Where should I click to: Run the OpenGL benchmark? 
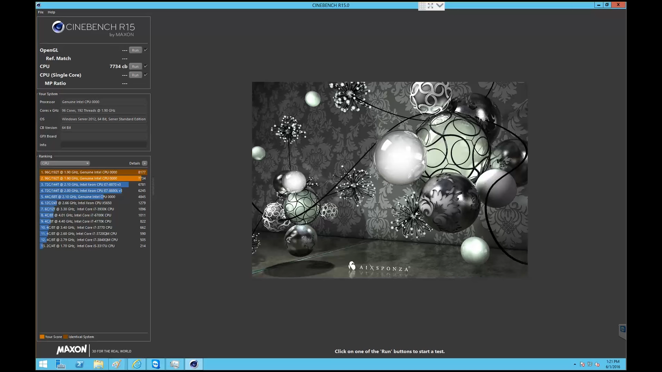tap(136, 50)
